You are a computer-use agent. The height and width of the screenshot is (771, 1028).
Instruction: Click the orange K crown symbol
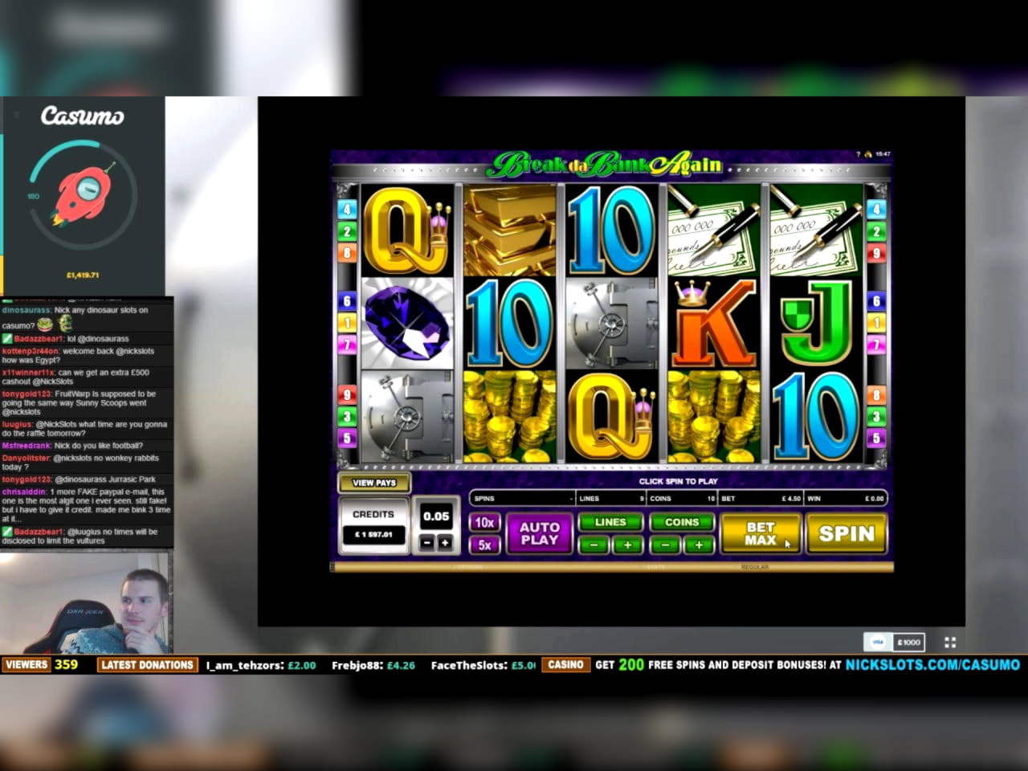[x=714, y=324]
